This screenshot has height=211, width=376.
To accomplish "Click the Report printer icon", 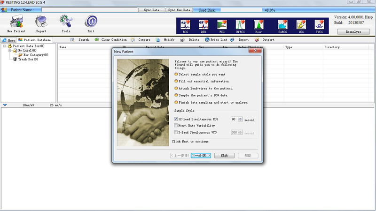I will 41,22.
